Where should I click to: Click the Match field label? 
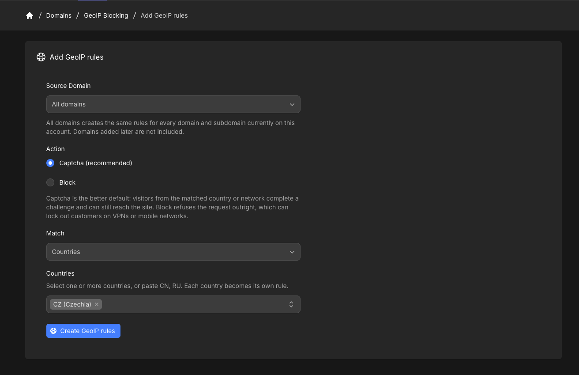[x=55, y=233]
